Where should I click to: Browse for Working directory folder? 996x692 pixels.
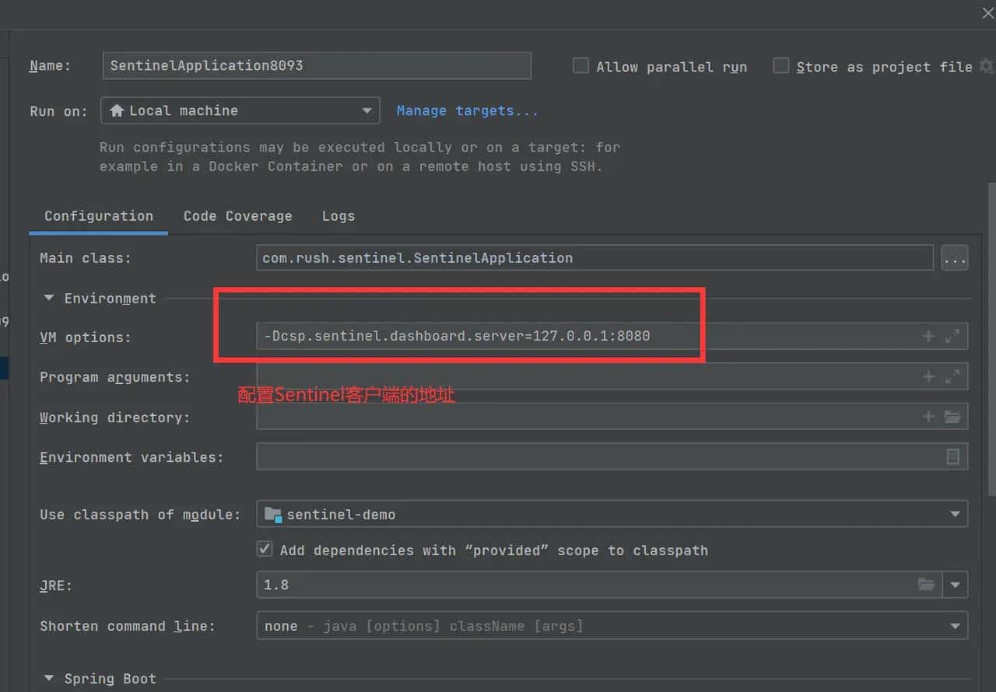click(952, 417)
